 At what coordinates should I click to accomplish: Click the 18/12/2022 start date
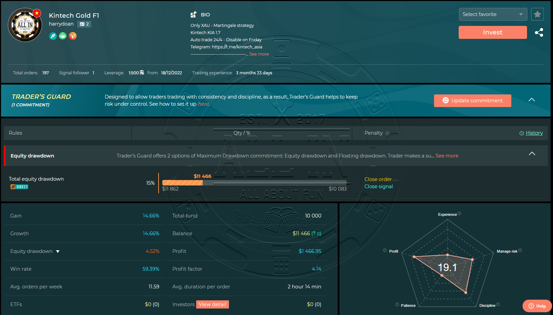click(x=172, y=73)
